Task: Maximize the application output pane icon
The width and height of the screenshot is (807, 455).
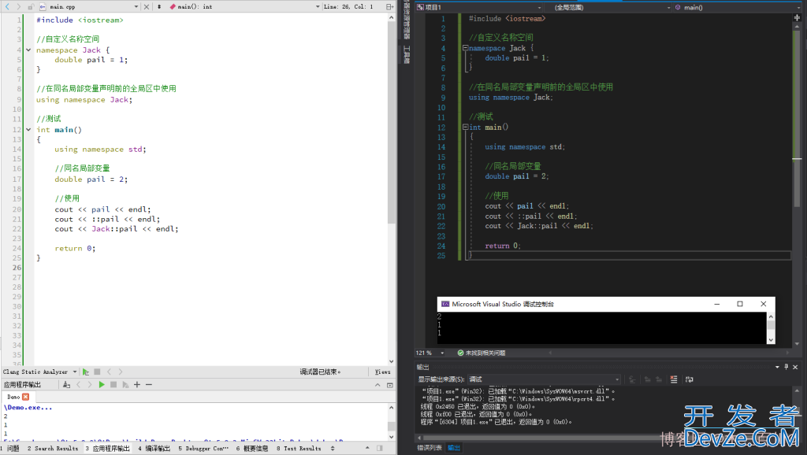Action: [x=389, y=385]
